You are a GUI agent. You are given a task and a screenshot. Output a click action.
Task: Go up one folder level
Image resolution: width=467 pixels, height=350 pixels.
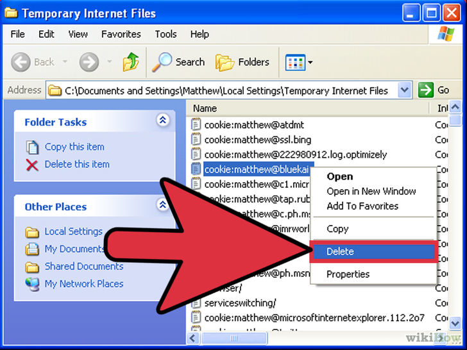[131, 62]
